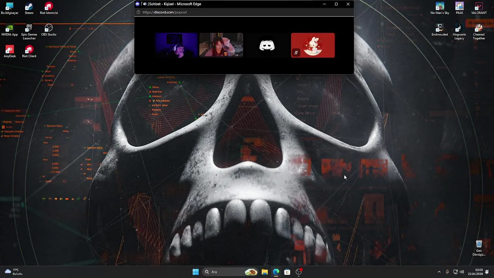
Task: Minimize the Discord popout Edge window
Action: tap(325, 4)
